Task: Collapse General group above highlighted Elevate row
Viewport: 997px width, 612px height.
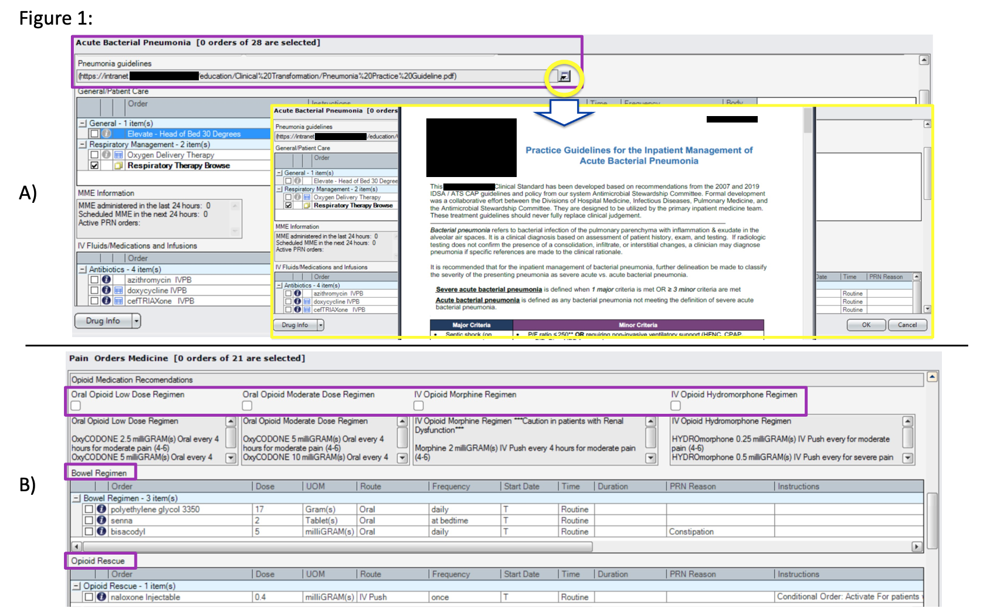Action: pyautogui.click(x=83, y=124)
